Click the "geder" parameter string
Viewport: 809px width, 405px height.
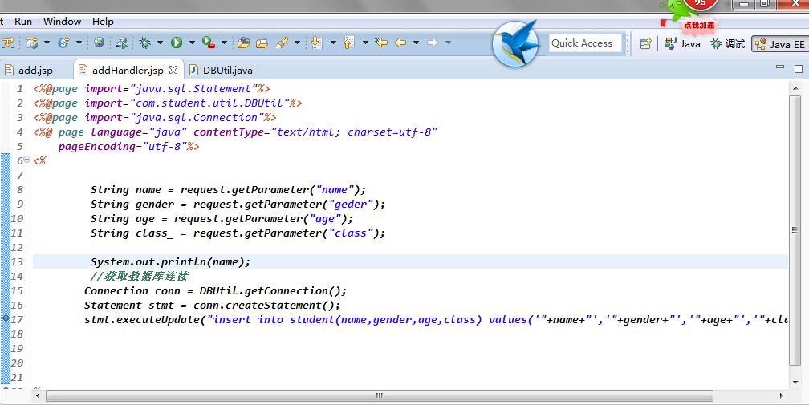pos(350,204)
